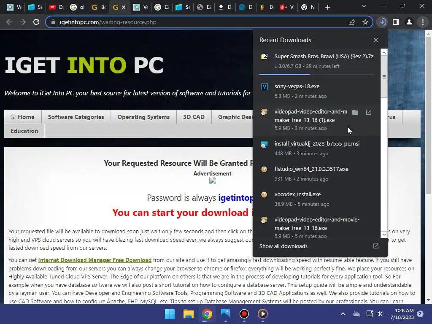
Task: Toggle the Chrome side panel button
Action: tap(396, 22)
